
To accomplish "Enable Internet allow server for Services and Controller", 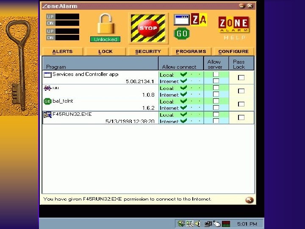I will (x=216, y=81).
